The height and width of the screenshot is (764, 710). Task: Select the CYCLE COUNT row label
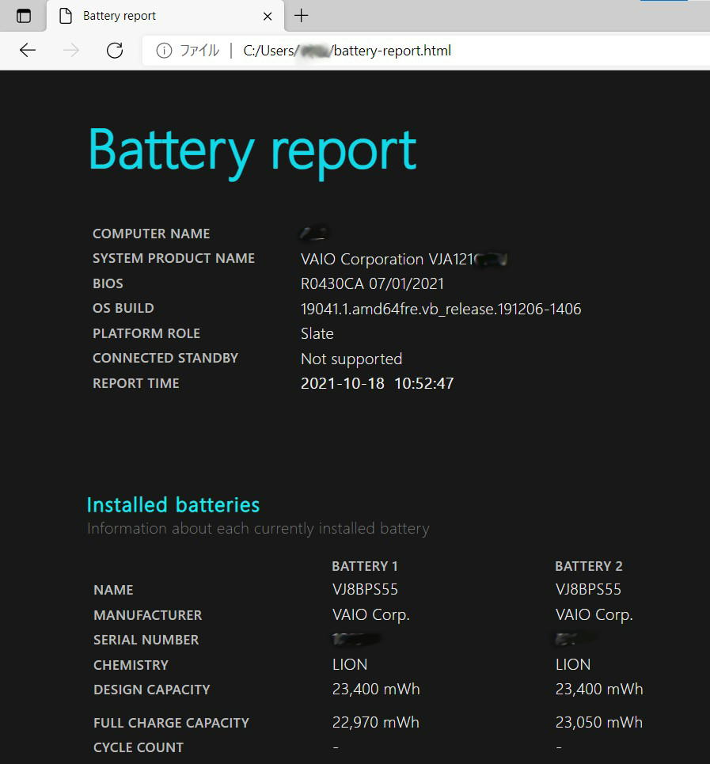point(139,747)
